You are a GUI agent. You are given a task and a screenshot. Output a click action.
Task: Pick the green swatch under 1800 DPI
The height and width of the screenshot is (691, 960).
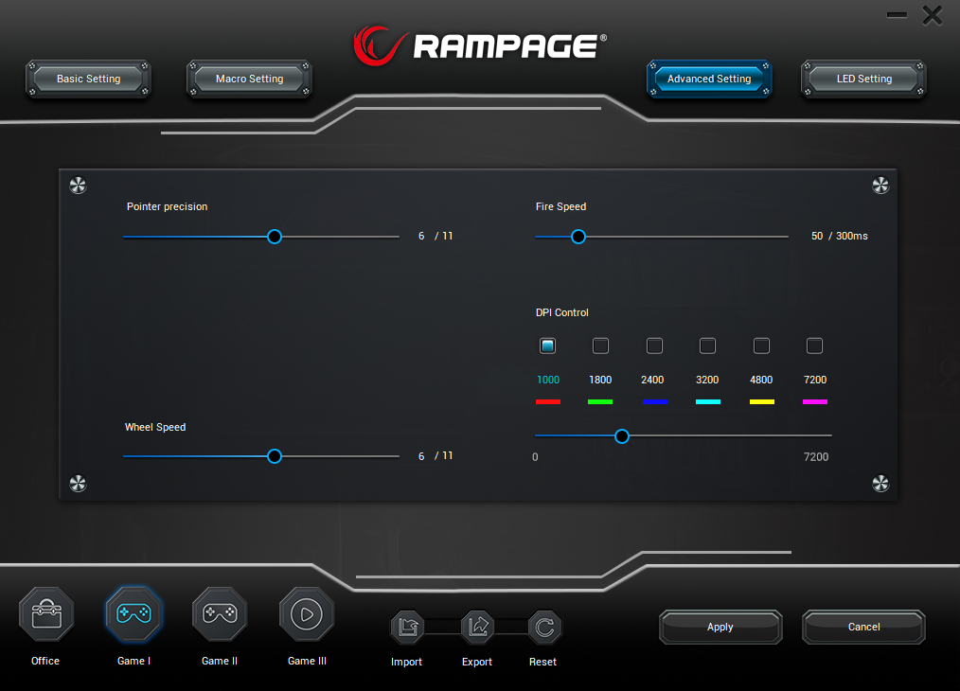coord(600,401)
